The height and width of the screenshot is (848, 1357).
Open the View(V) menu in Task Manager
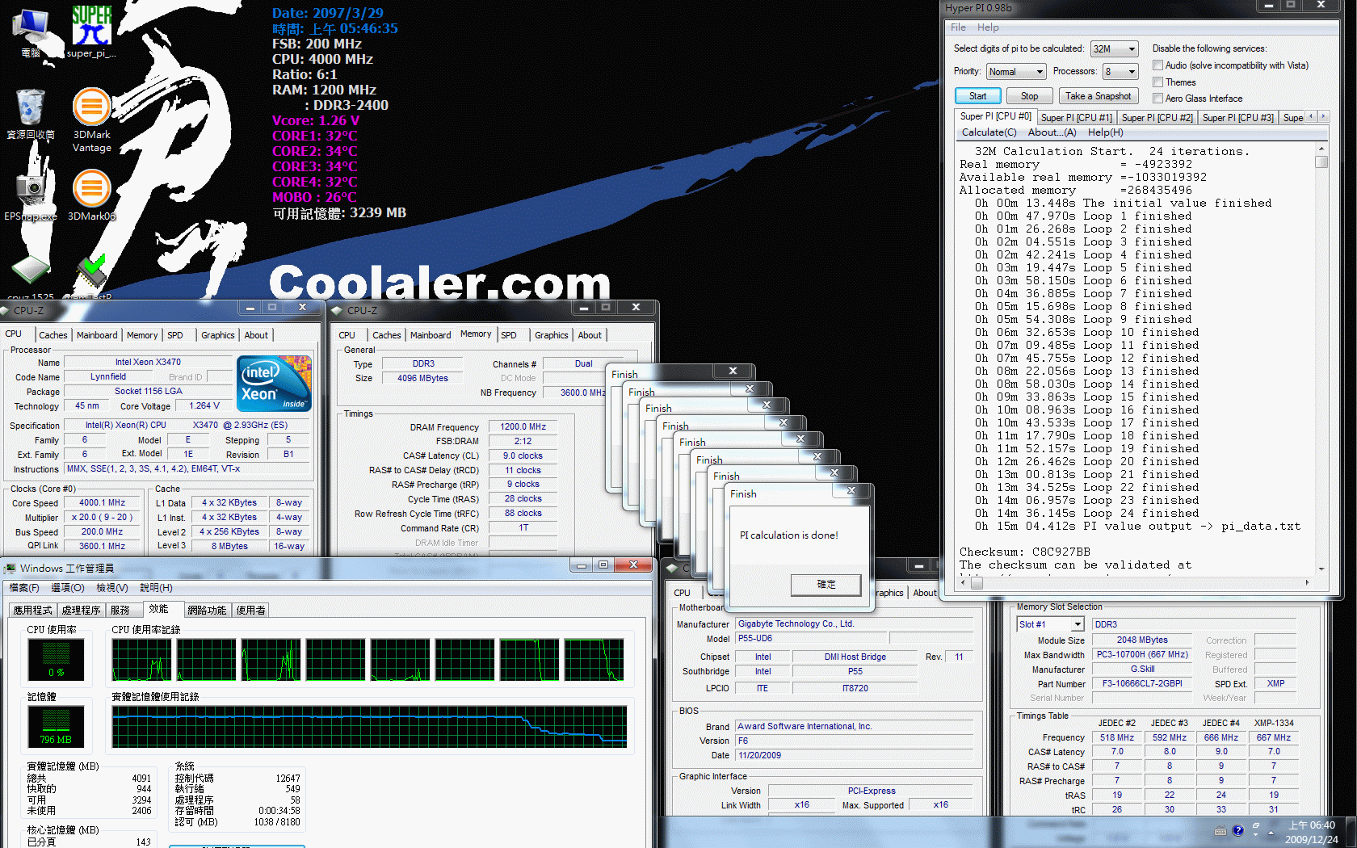[x=111, y=588]
